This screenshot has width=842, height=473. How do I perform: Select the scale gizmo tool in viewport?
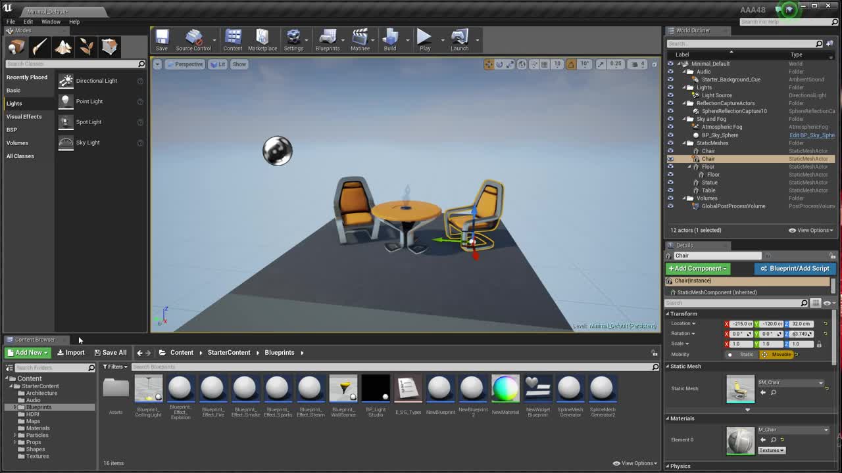[x=510, y=64]
